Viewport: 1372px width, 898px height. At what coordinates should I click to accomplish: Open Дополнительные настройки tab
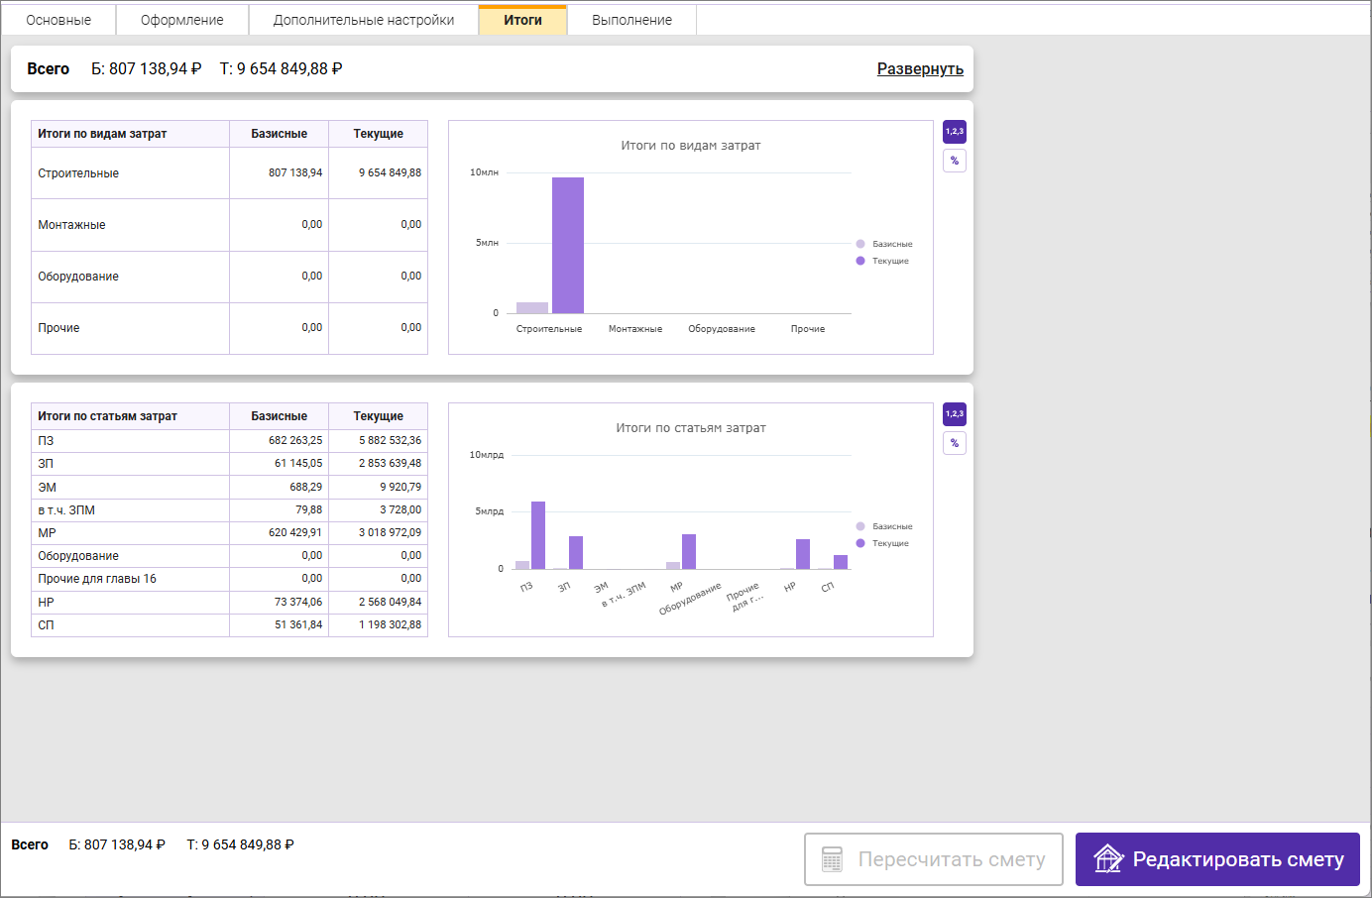click(x=364, y=20)
